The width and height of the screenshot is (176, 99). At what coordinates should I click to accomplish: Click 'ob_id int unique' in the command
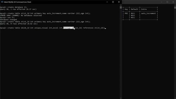[32, 28]
